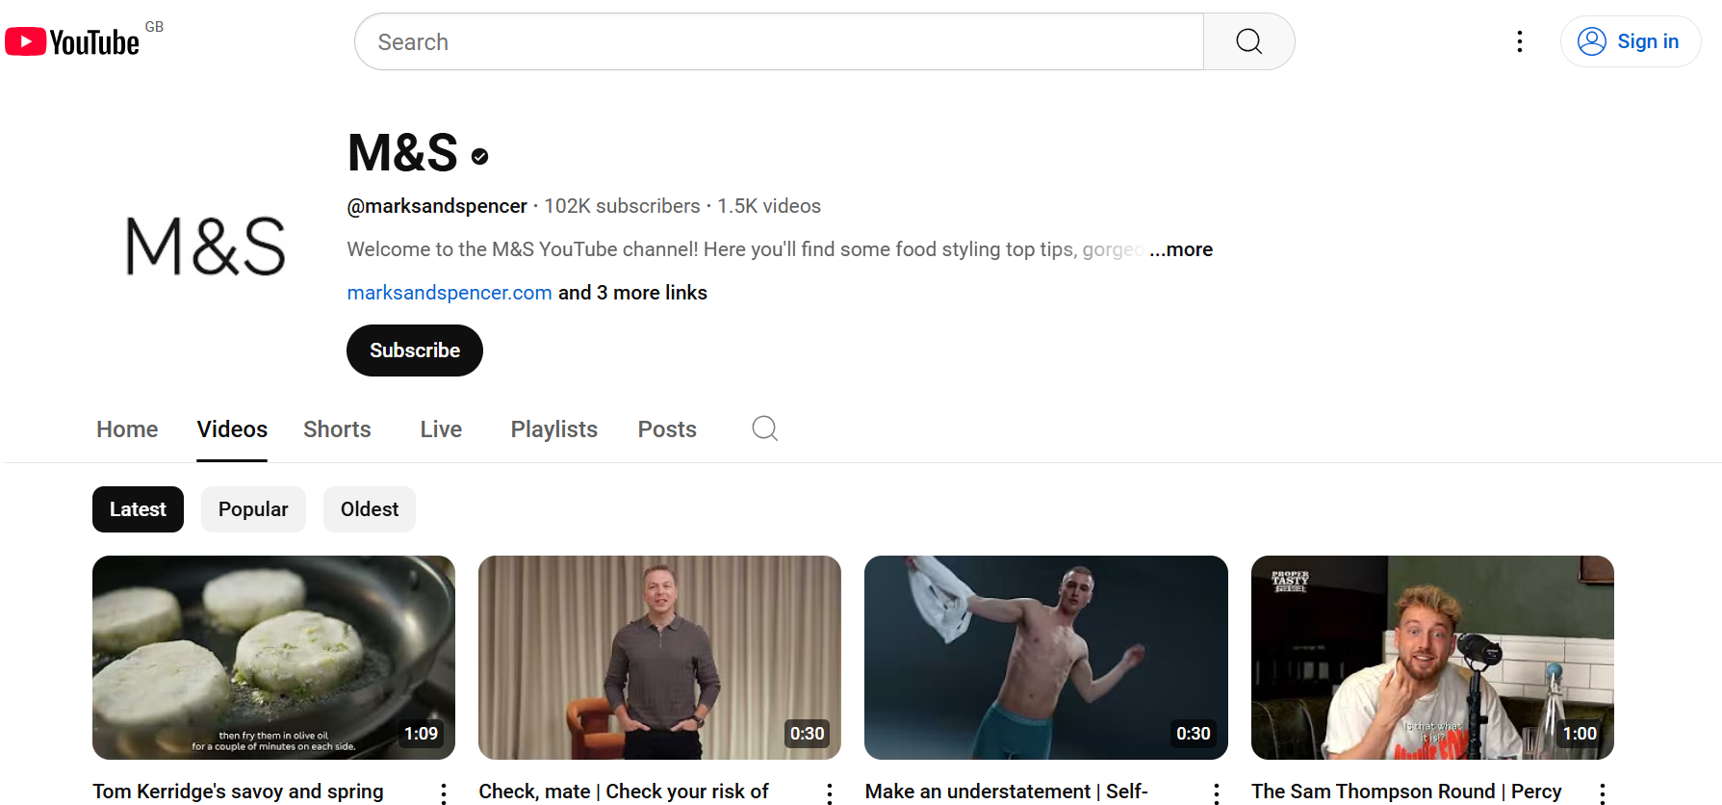Open options menu for Make an understatement video
Image resolution: width=1722 pixels, height=805 pixels.
tap(1216, 793)
